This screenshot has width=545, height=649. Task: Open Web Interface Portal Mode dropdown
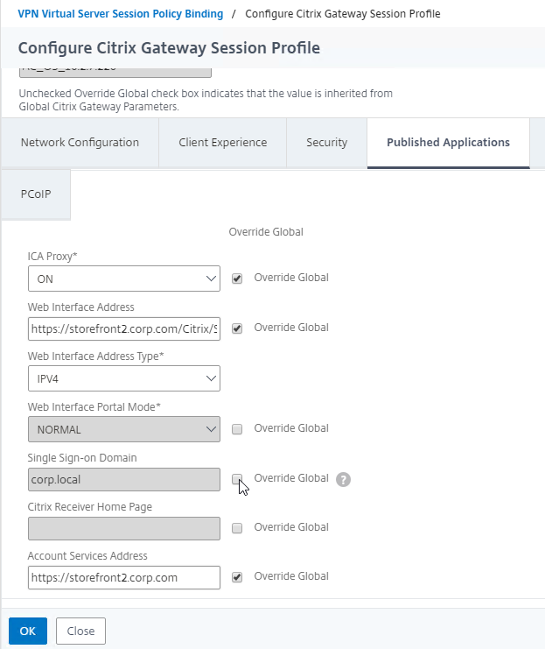tap(124, 429)
